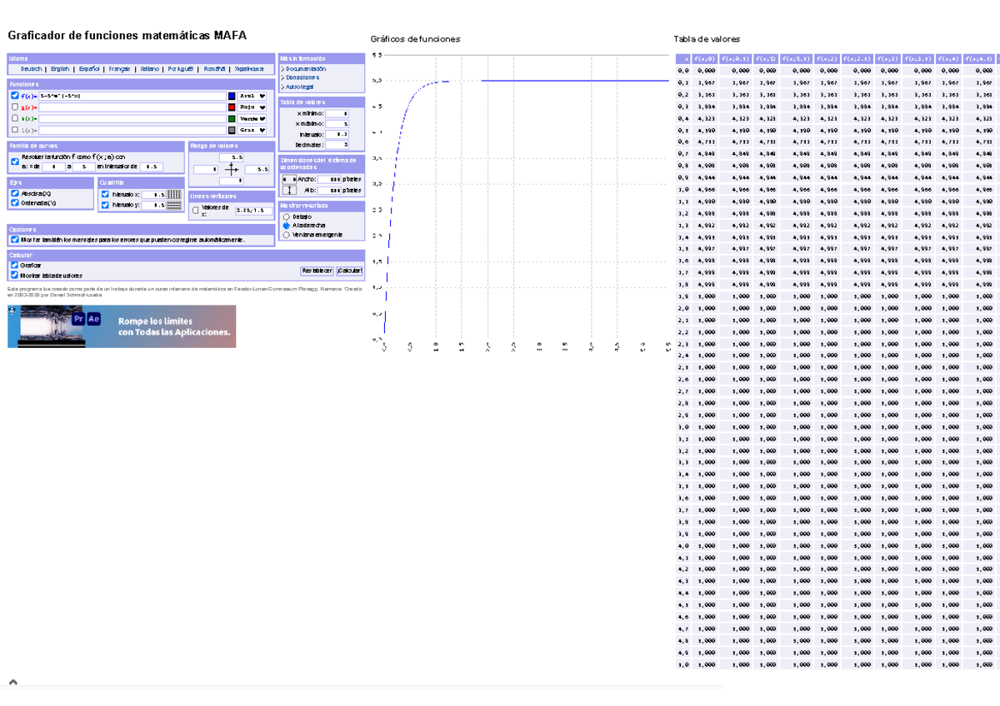Screen dimensions: 1000x706
Task: Click the Valores de x text input field
Action: (253, 211)
